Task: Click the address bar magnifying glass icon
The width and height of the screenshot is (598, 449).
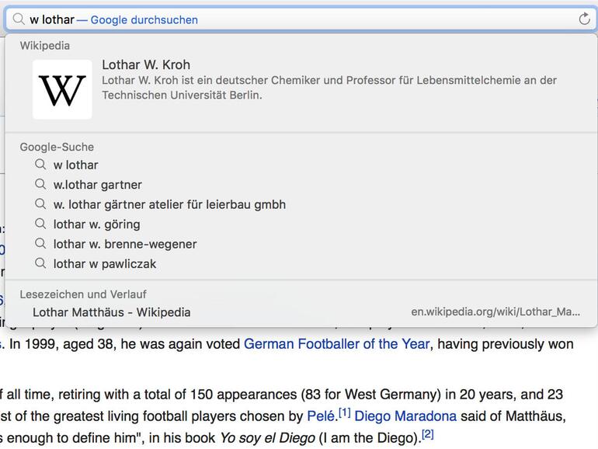Action: 19,19
